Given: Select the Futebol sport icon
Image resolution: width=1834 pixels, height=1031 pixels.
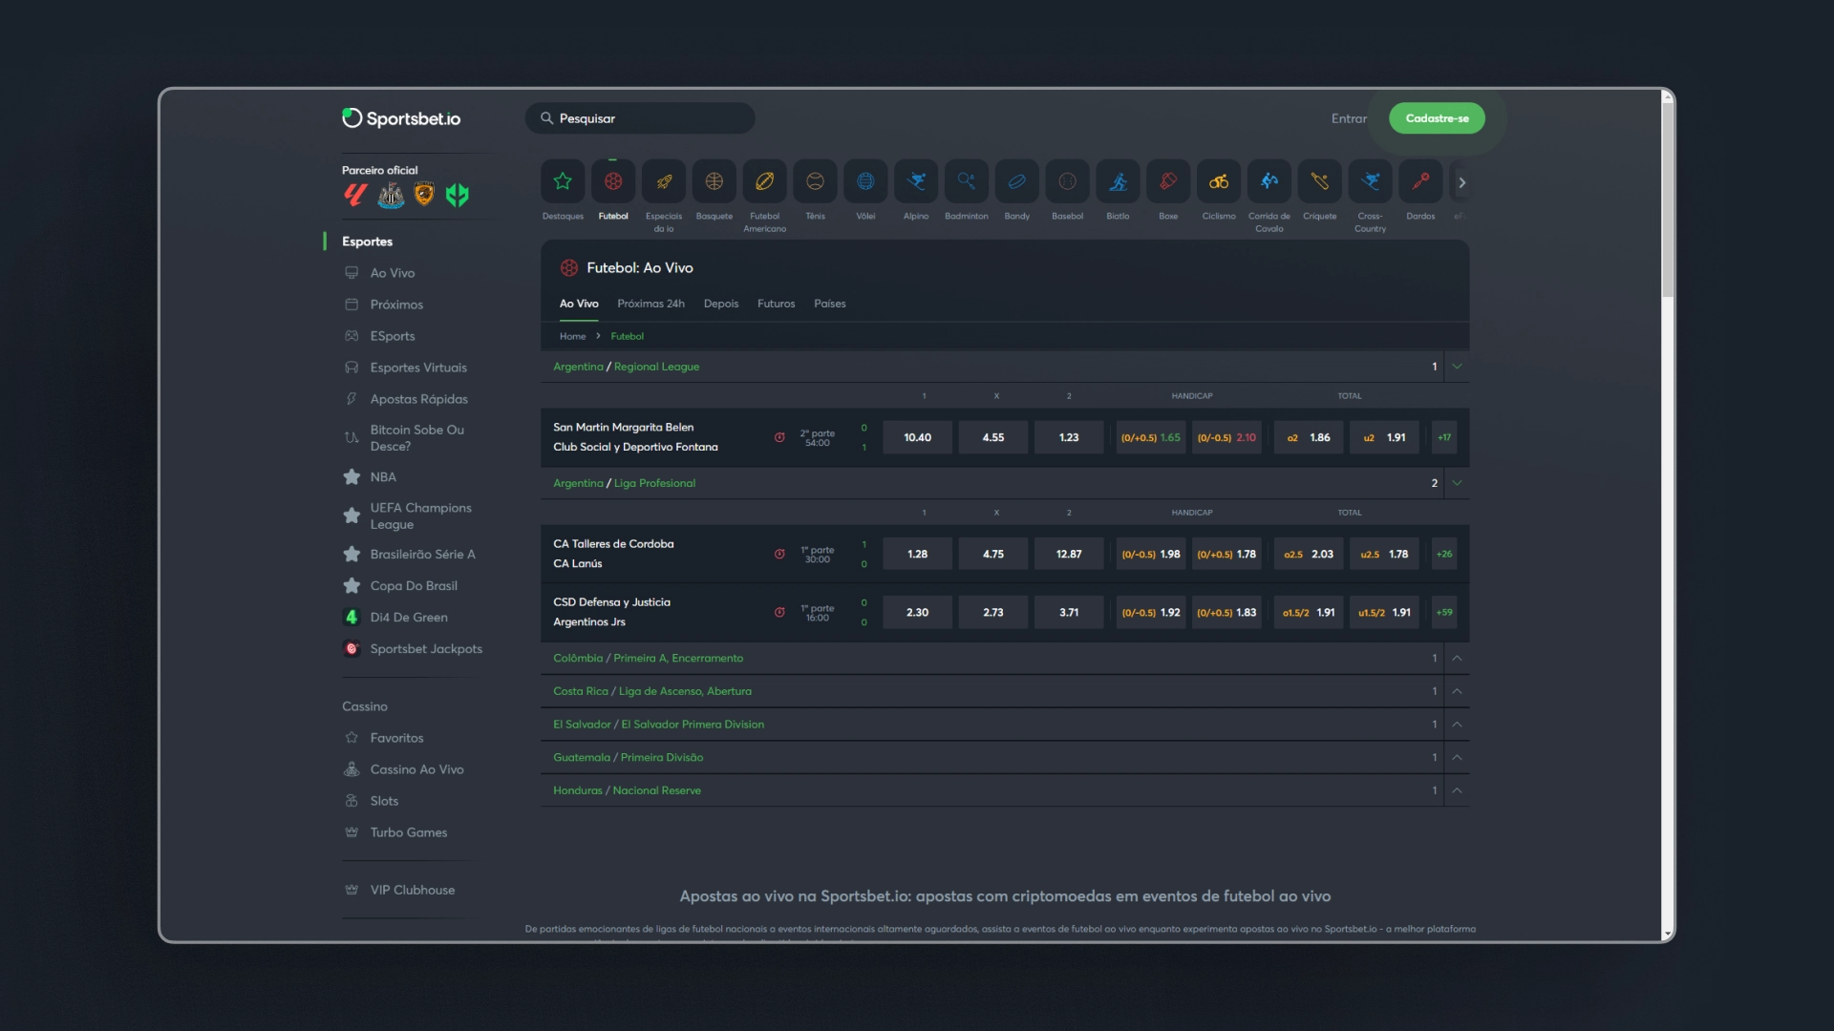Looking at the screenshot, I should (x=613, y=181).
